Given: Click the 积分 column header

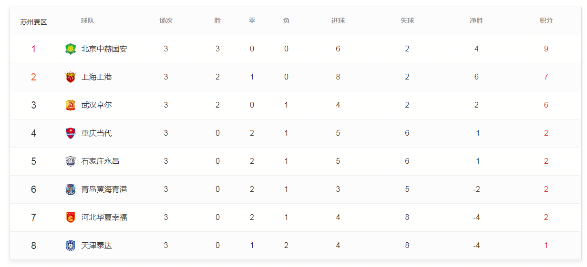Looking at the screenshot, I should pyautogui.click(x=546, y=21).
